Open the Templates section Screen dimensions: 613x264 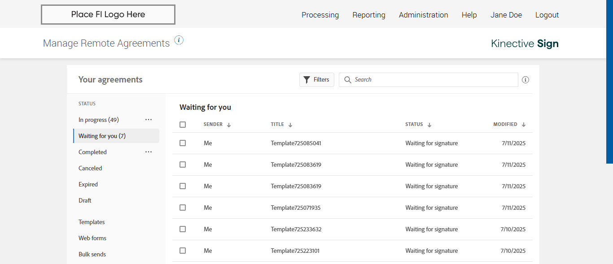[92, 222]
